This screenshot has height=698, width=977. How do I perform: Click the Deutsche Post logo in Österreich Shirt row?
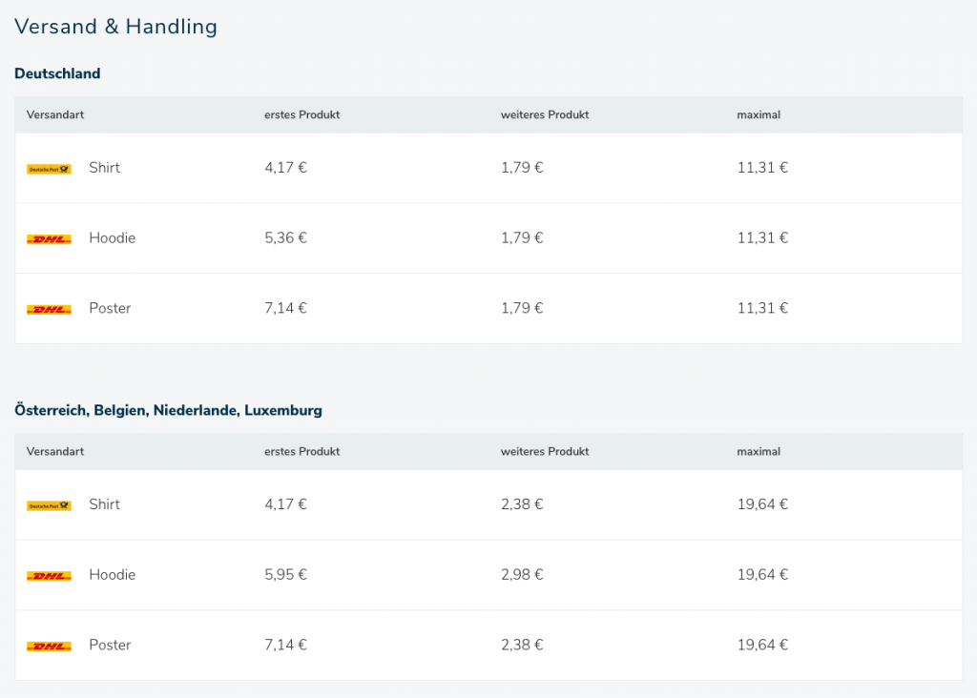[49, 505]
